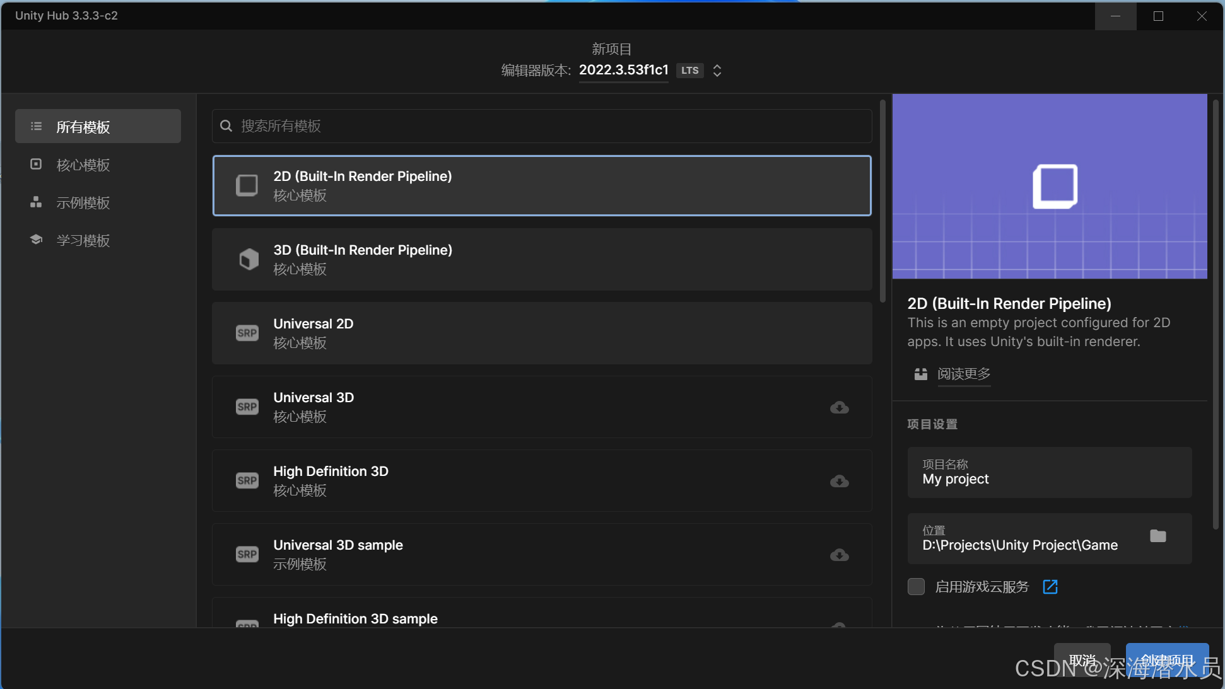Enable the game cloud services checkbox
Image resolution: width=1225 pixels, height=689 pixels.
coord(916,587)
